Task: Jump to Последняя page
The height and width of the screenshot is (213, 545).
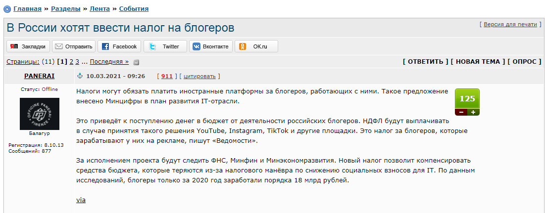Action: pyautogui.click(x=109, y=62)
